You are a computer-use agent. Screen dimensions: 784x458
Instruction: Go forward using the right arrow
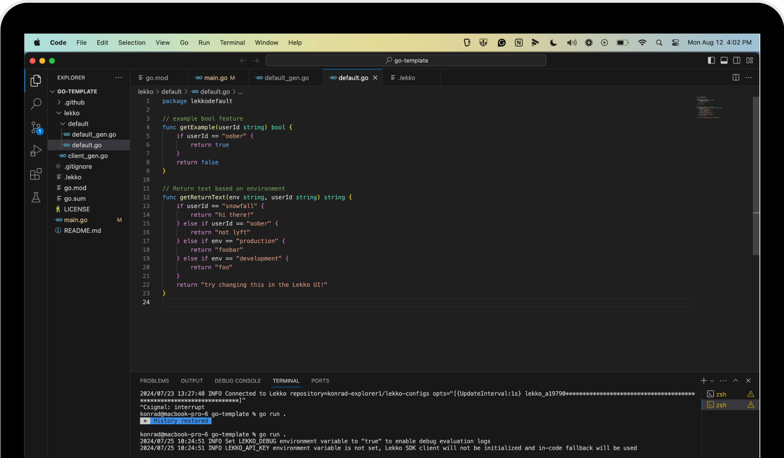[256, 60]
